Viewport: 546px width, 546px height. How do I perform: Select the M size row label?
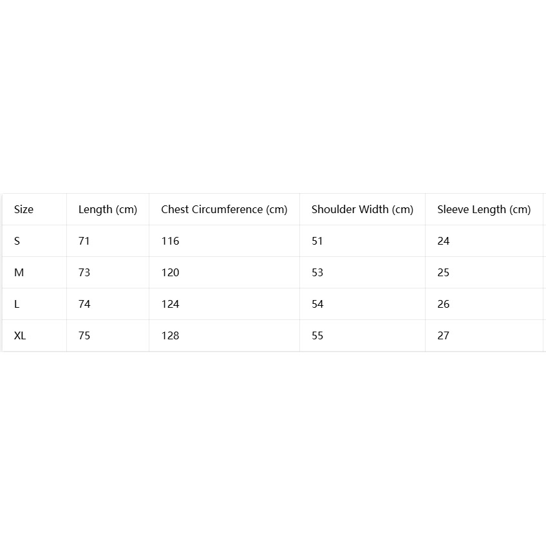pos(19,272)
